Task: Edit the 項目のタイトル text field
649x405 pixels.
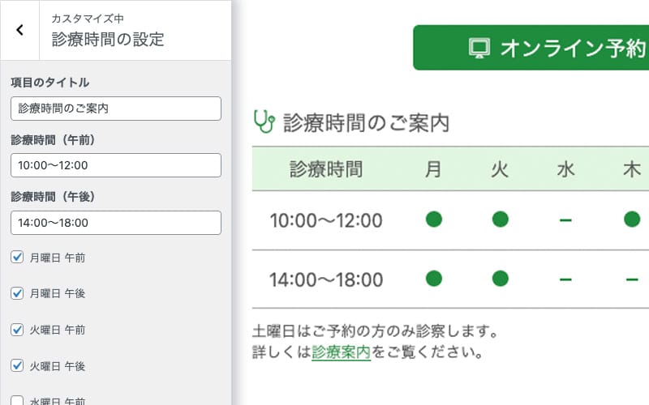Action: [x=116, y=109]
